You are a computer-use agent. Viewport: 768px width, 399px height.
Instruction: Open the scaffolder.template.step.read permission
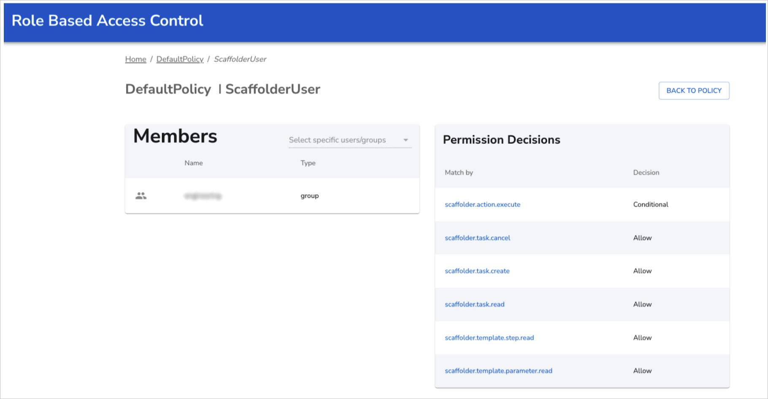tap(489, 337)
